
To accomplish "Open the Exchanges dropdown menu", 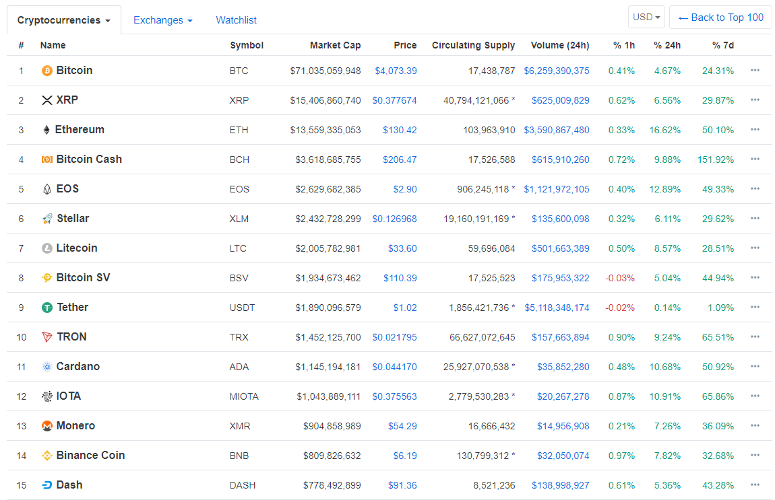I will [x=162, y=20].
